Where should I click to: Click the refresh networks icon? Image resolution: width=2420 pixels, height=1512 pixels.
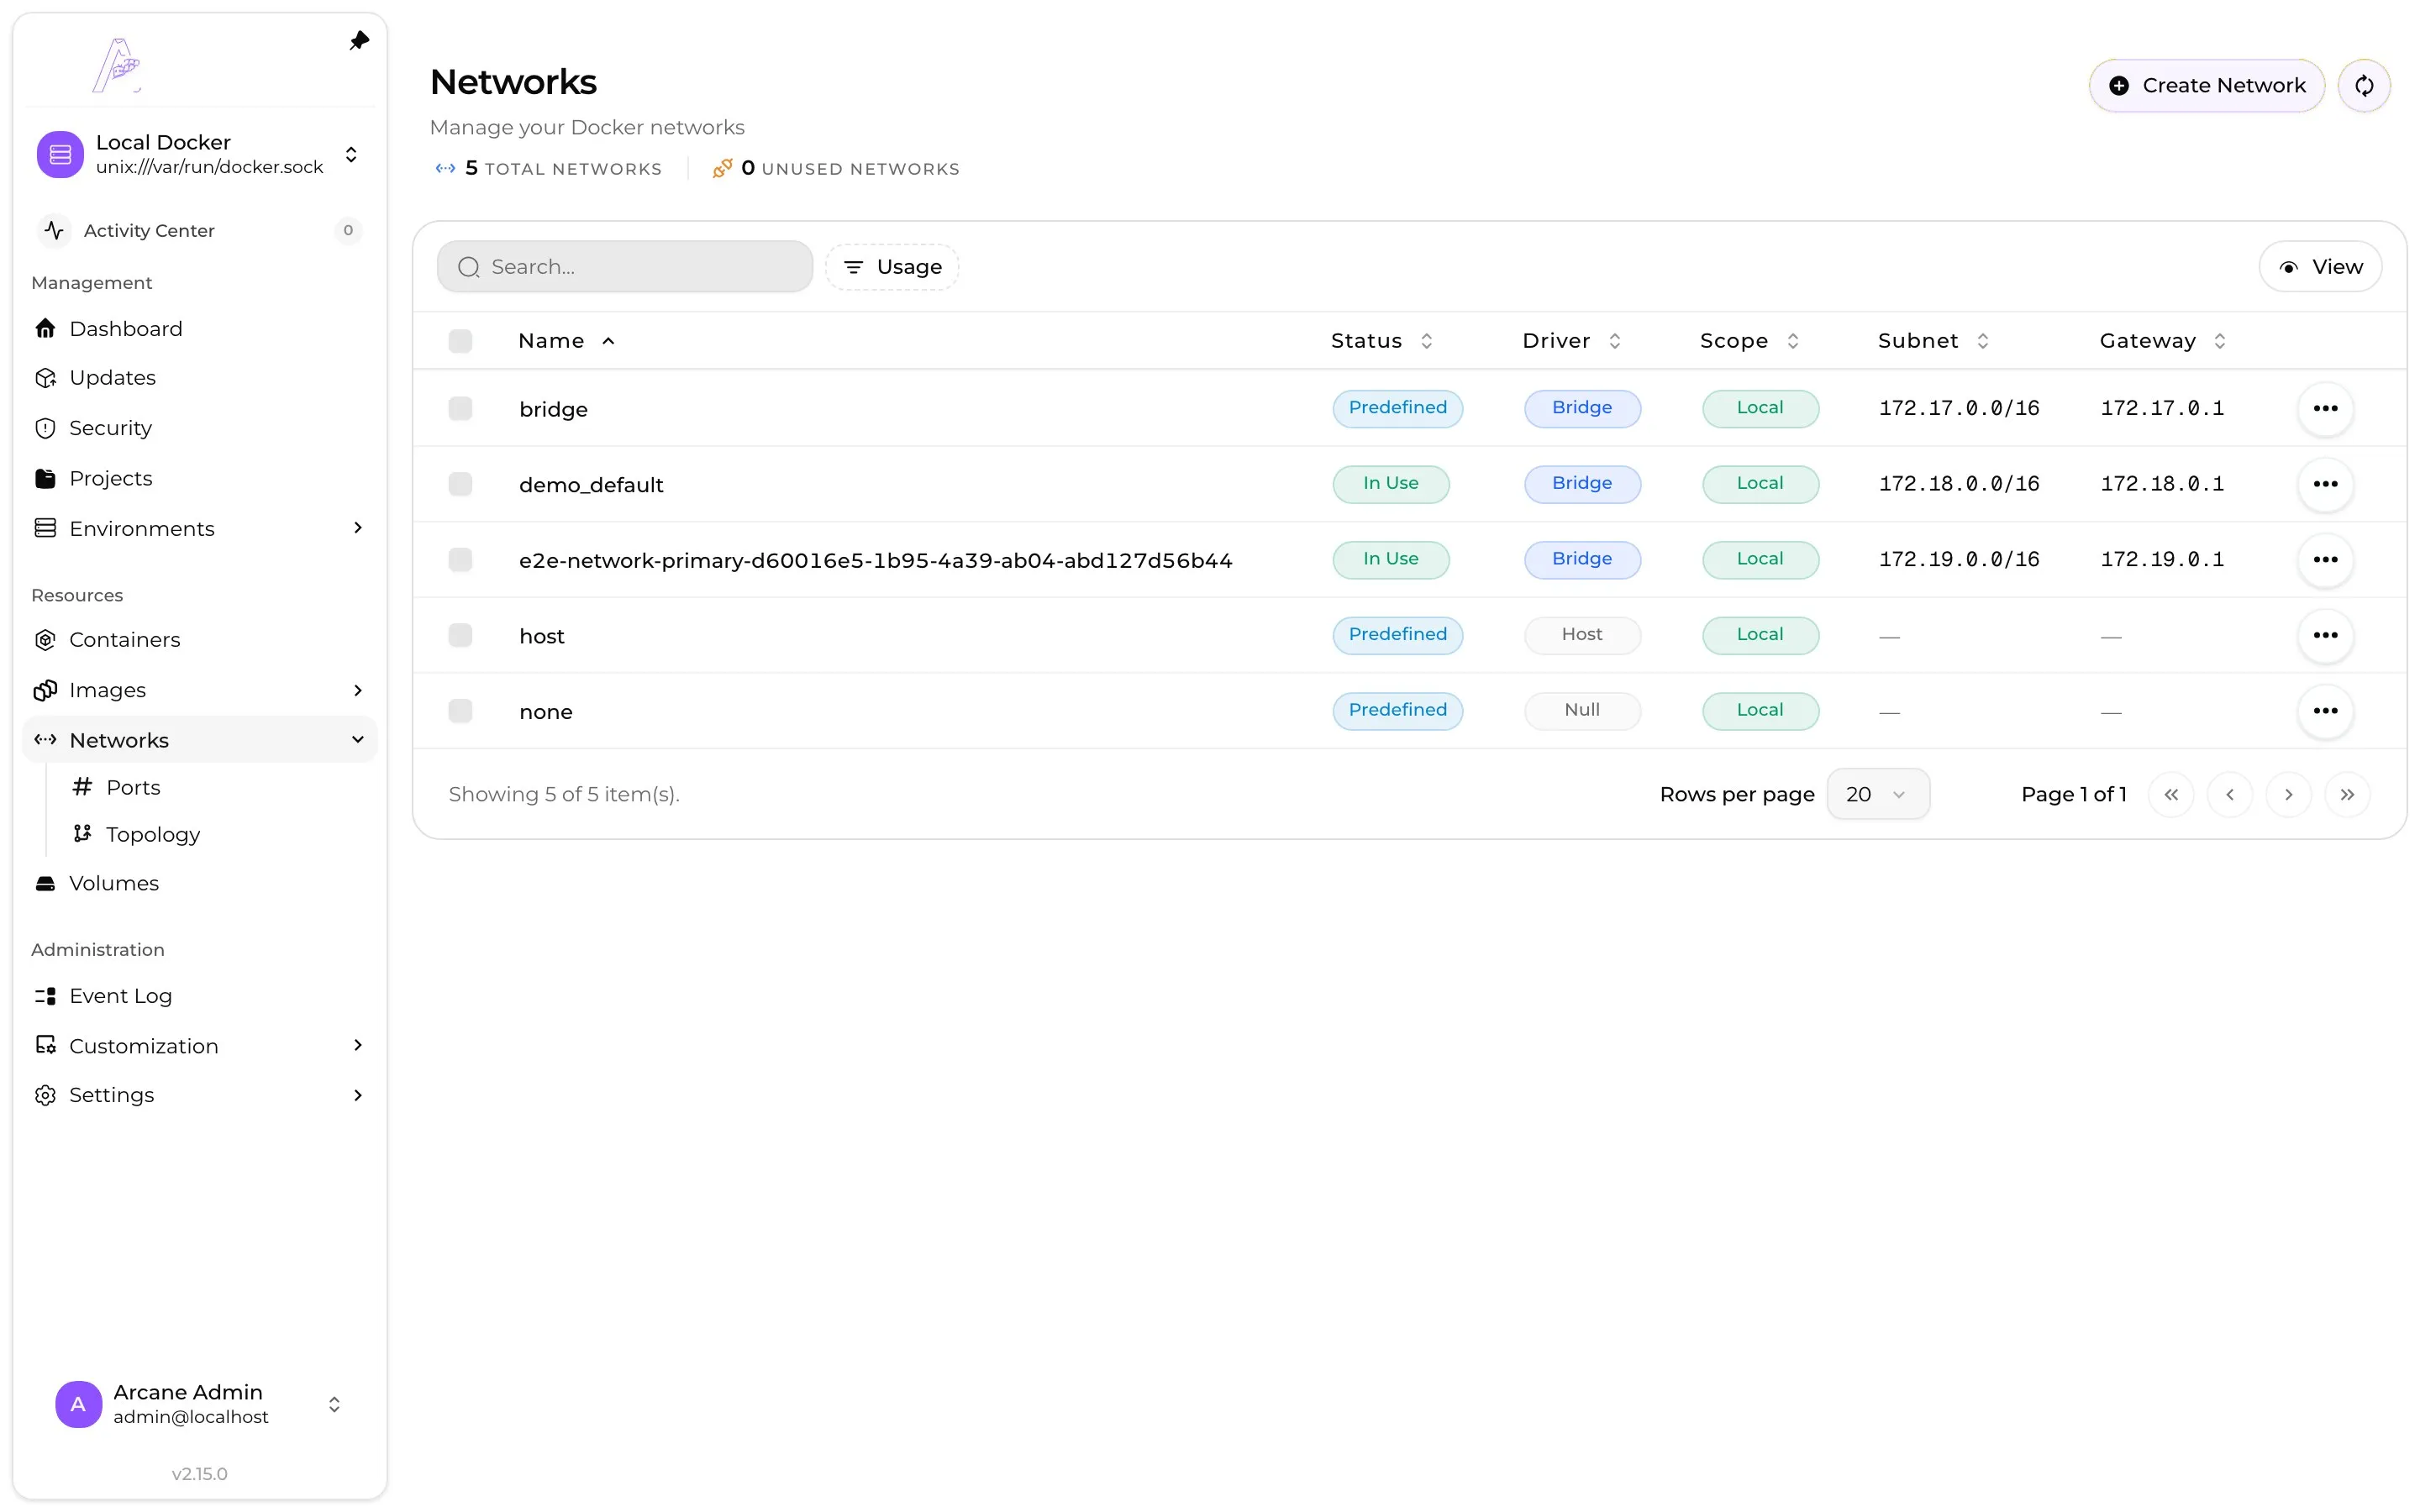[2364, 85]
